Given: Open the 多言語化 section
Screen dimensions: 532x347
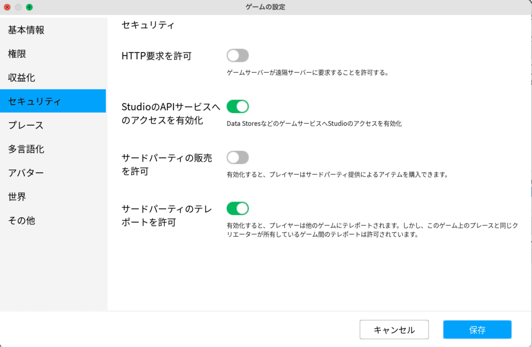Looking at the screenshot, I should click(x=26, y=149).
